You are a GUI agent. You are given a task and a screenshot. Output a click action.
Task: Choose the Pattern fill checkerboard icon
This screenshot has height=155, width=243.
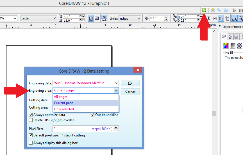point(239,45)
